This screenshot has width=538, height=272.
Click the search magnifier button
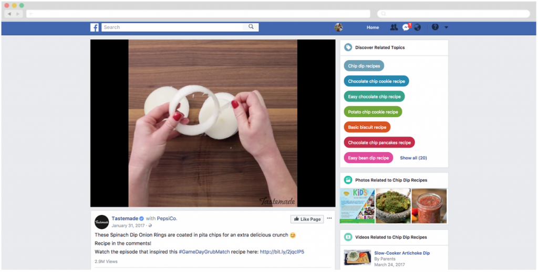251,27
